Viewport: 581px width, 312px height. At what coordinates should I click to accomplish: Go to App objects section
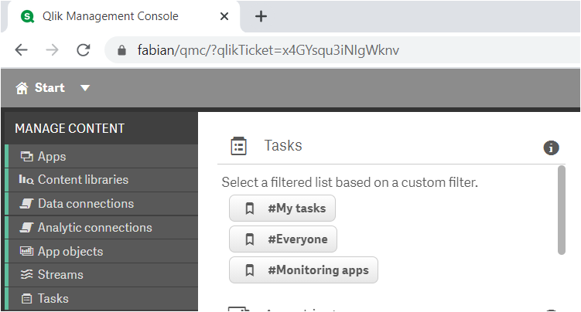(x=70, y=251)
